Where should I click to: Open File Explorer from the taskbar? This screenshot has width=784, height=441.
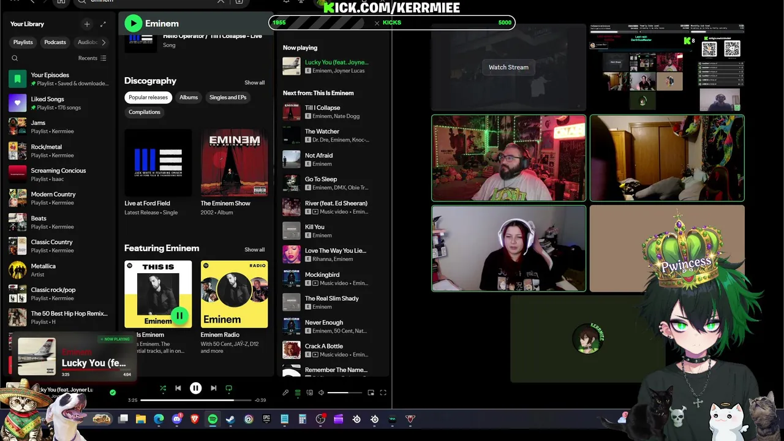coord(141,419)
